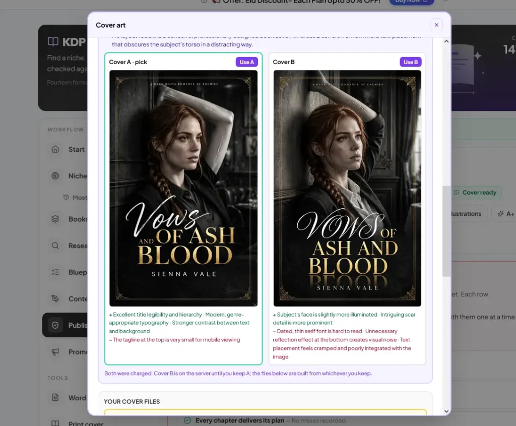Click the Research magnifier icon in sidebar

point(55,246)
